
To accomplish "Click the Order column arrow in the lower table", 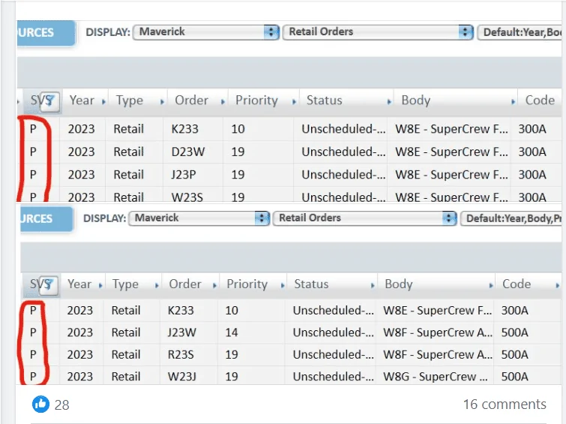I will coord(214,286).
